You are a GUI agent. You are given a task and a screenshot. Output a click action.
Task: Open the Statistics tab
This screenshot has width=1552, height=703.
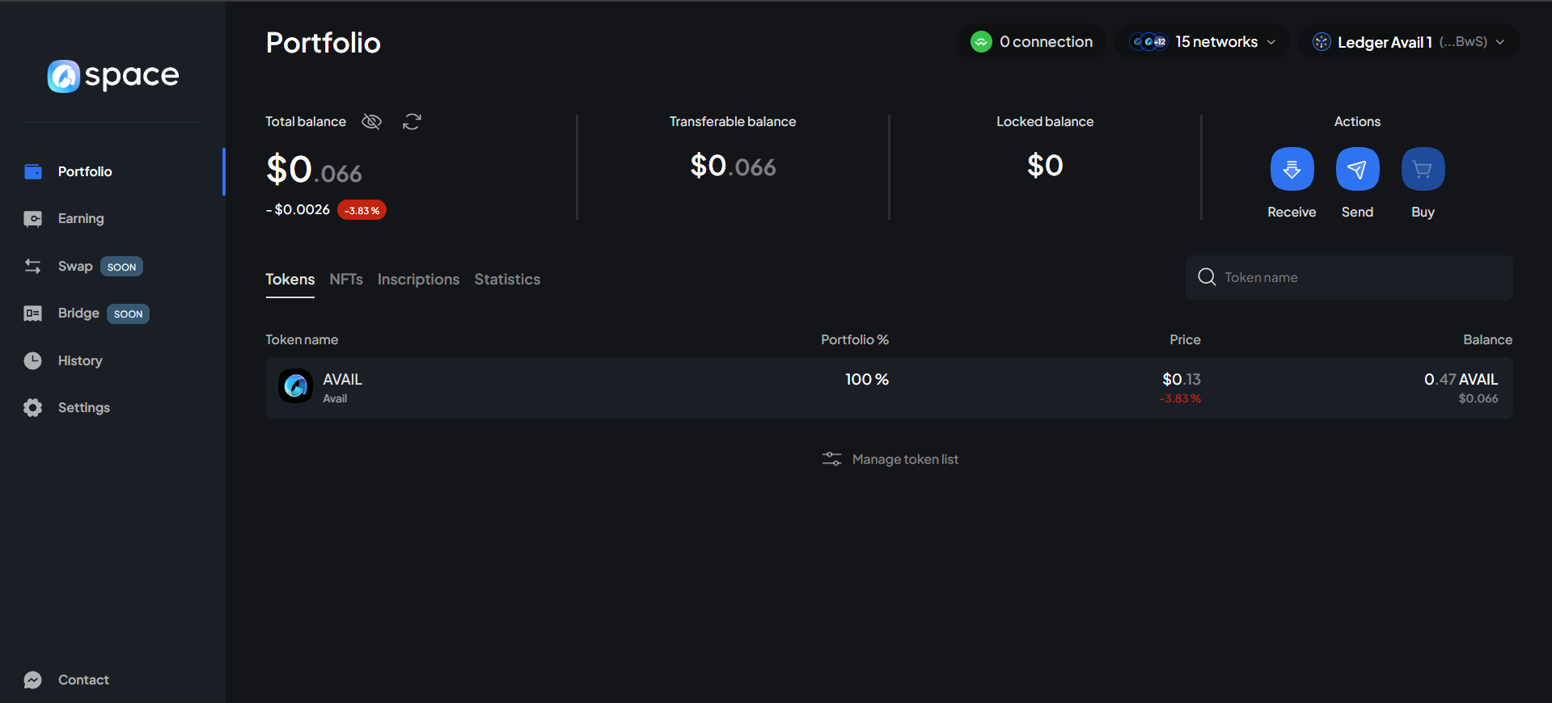click(x=507, y=280)
